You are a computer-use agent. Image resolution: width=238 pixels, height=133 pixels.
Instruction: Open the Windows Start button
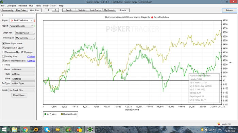pos(4,130)
